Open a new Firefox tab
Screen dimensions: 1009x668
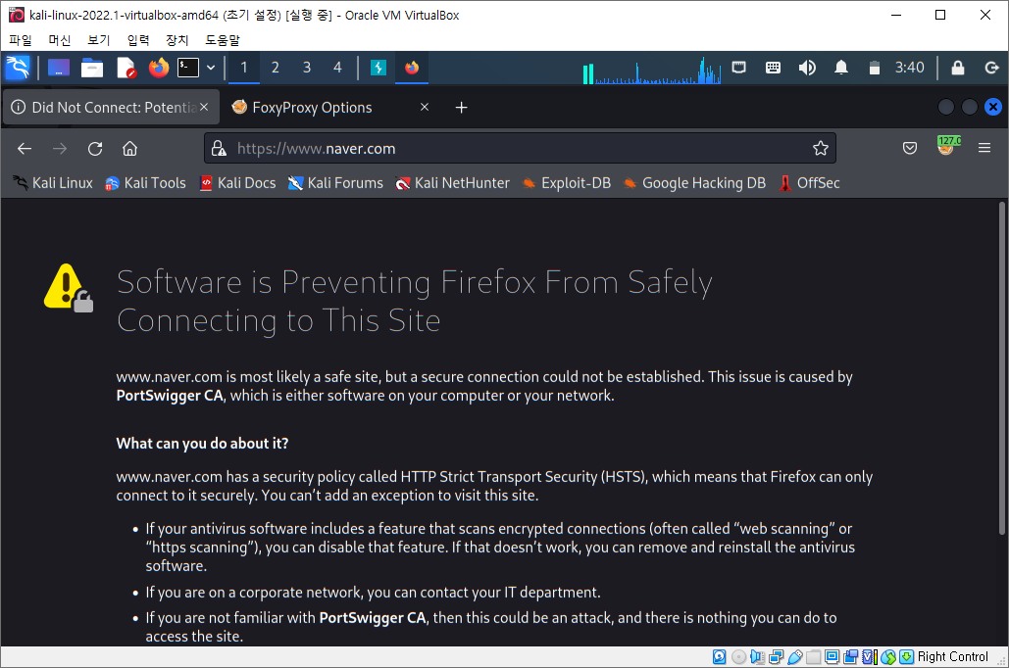point(462,108)
